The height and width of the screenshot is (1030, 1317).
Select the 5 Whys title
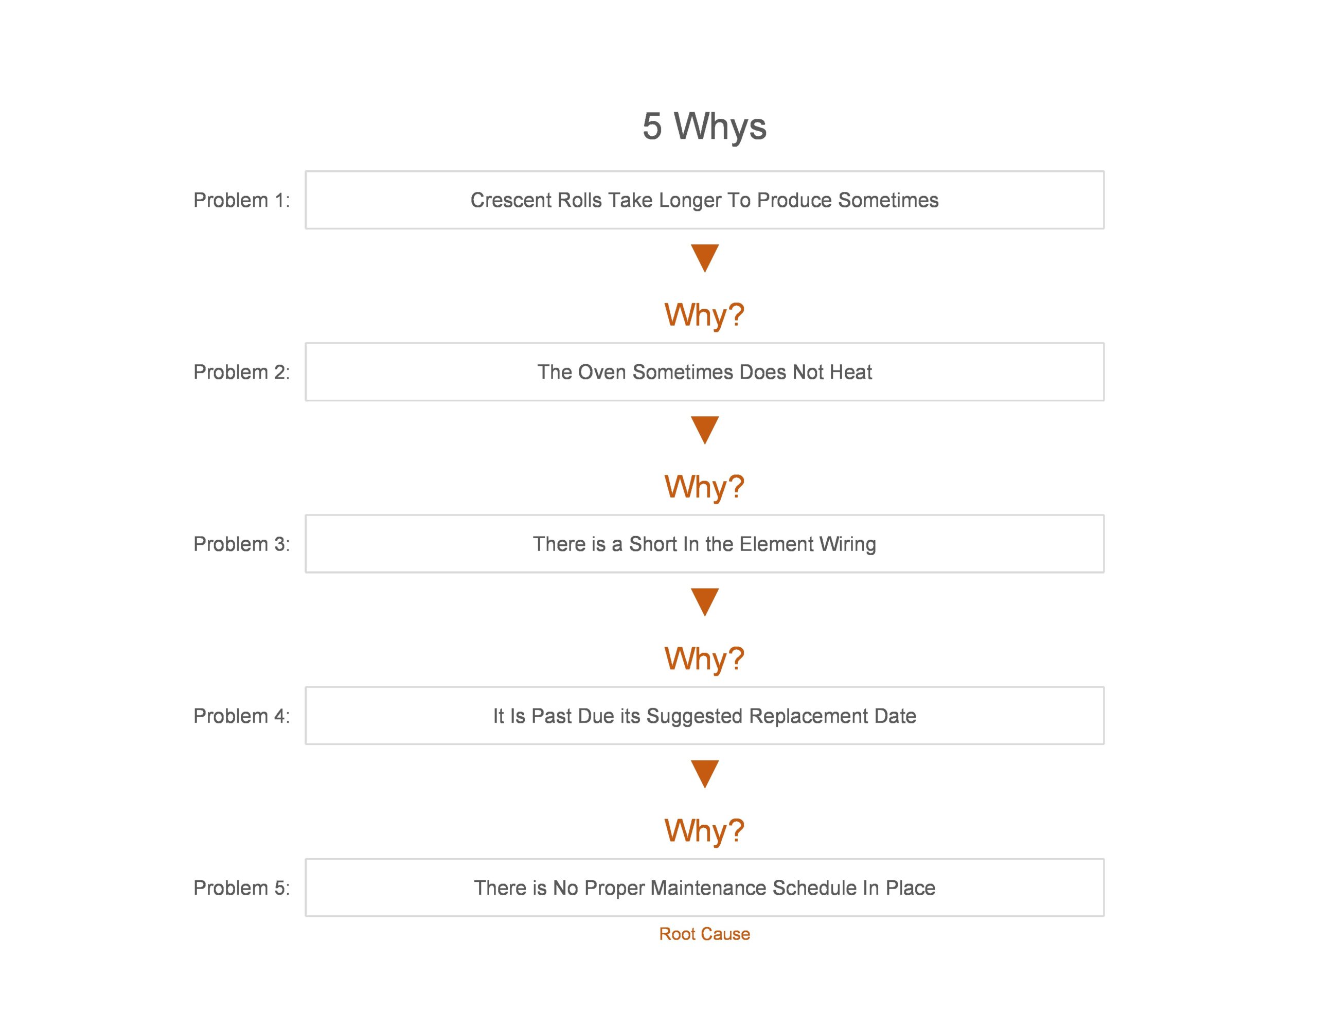704,127
